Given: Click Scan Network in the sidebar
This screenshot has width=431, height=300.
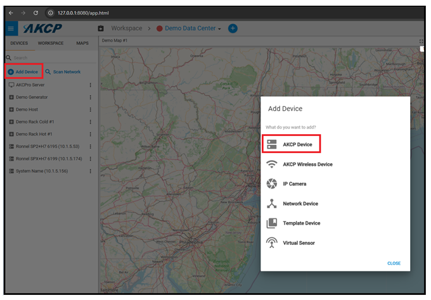Looking at the screenshot, I should coord(63,72).
